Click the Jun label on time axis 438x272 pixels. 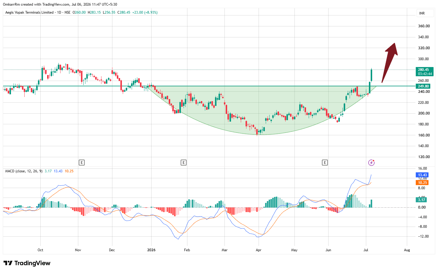point(328,250)
